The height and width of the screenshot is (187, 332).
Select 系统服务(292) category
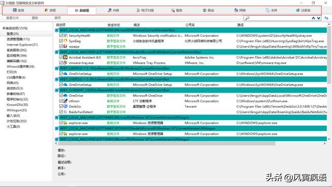[17, 50]
